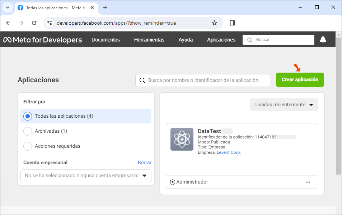Select the Acciones requeridas radio button

28,146
